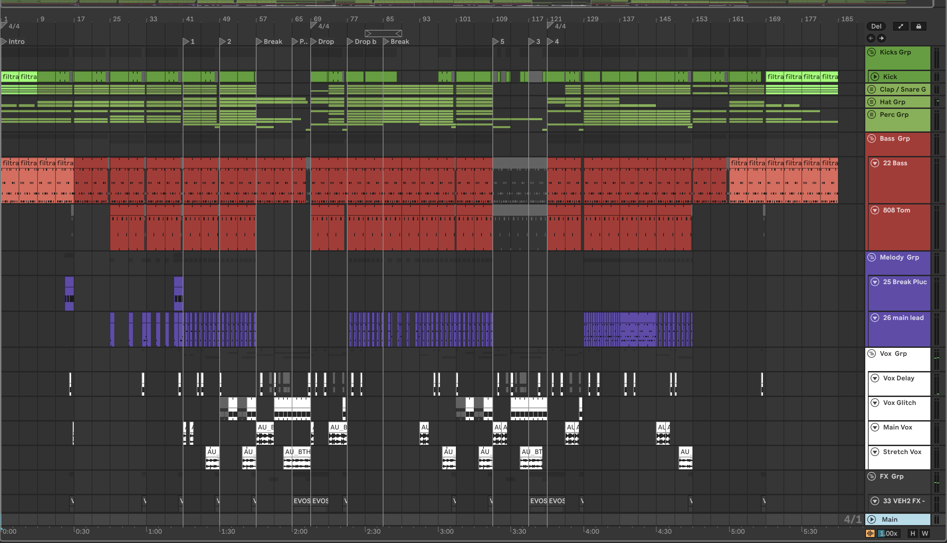This screenshot has height=543, width=947.
Task: Toggle the orange waveform optimize button
Action: pyautogui.click(x=870, y=533)
